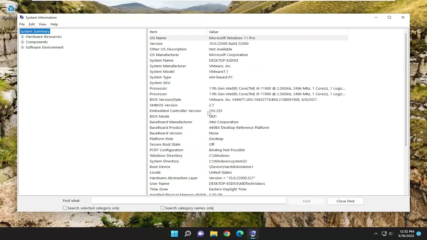
Task: Expand Components tree node
Action: tap(22, 42)
